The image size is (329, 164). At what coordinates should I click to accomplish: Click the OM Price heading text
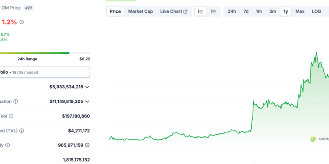(11, 8)
